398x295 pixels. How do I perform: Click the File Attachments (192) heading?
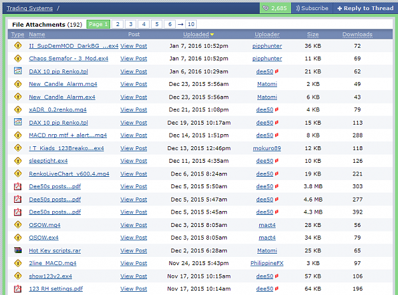point(47,24)
